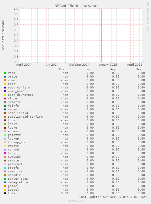The image size is (151, 204).
Task: Click the 'open' legend label
Action: coord(12,84)
